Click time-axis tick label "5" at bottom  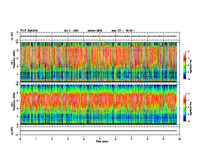[100, 139]
